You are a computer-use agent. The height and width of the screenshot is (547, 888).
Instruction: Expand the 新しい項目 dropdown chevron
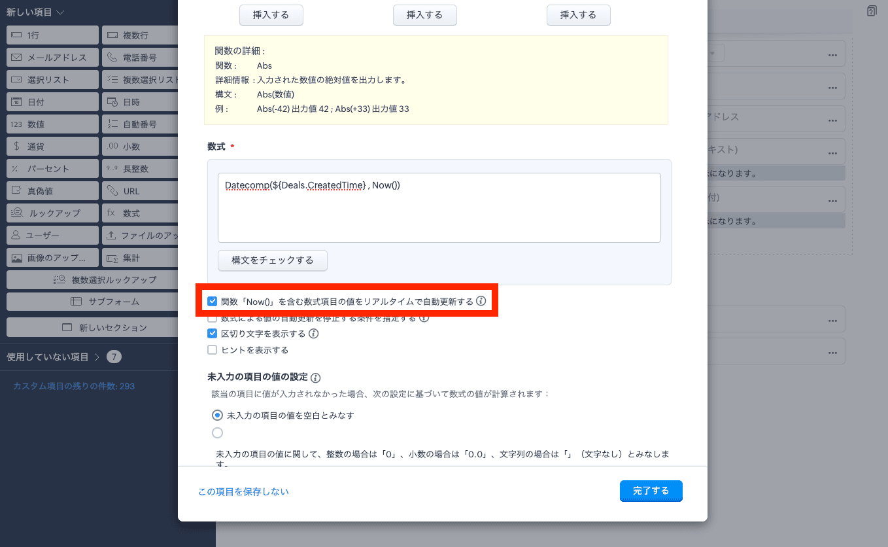[60, 12]
